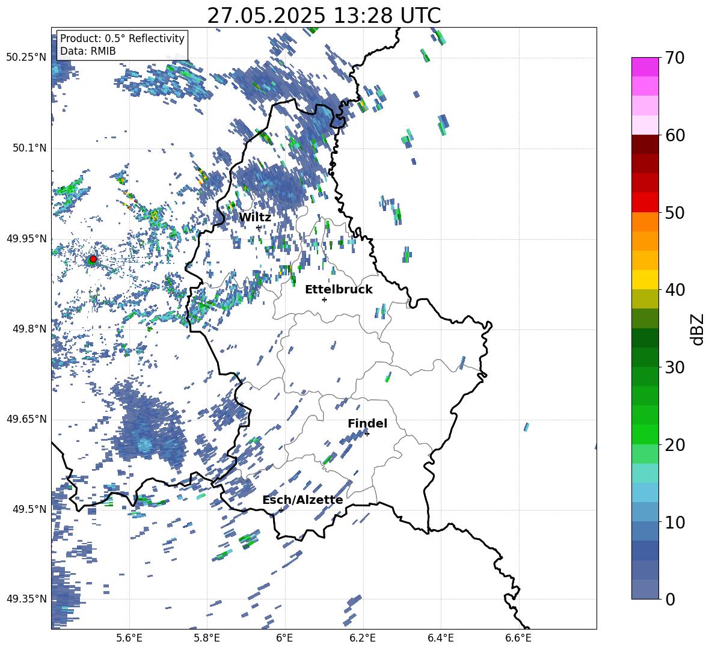Pick the orange colorbar swatch below 50
Screen dimensions: 712x650
pyautogui.click(x=645, y=222)
